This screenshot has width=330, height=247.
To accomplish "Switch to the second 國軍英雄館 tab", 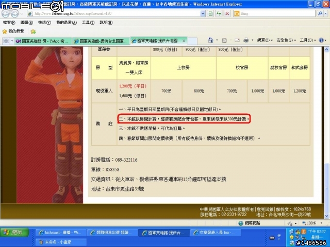I will tap(101, 41).
